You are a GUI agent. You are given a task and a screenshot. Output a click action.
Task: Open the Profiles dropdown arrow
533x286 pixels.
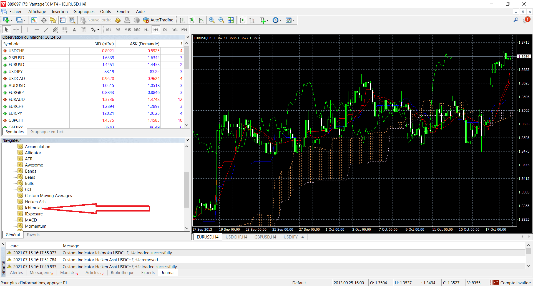(25, 20)
